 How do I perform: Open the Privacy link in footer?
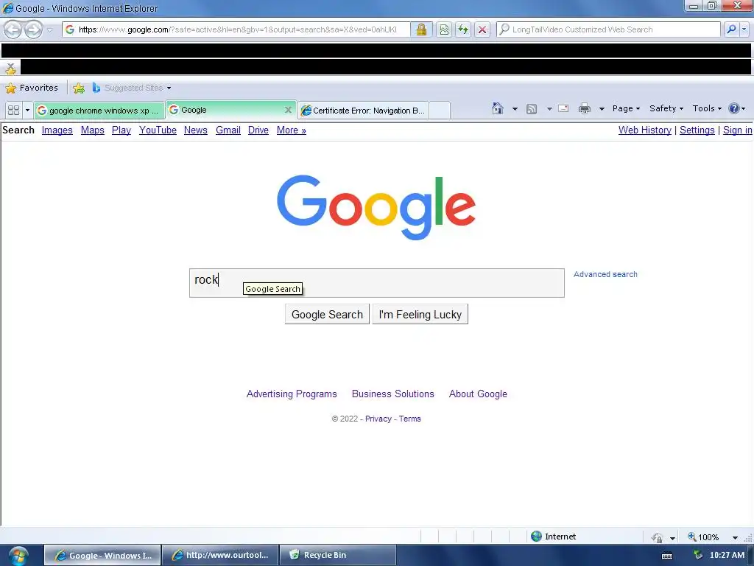pyautogui.click(x=378, y=419)
